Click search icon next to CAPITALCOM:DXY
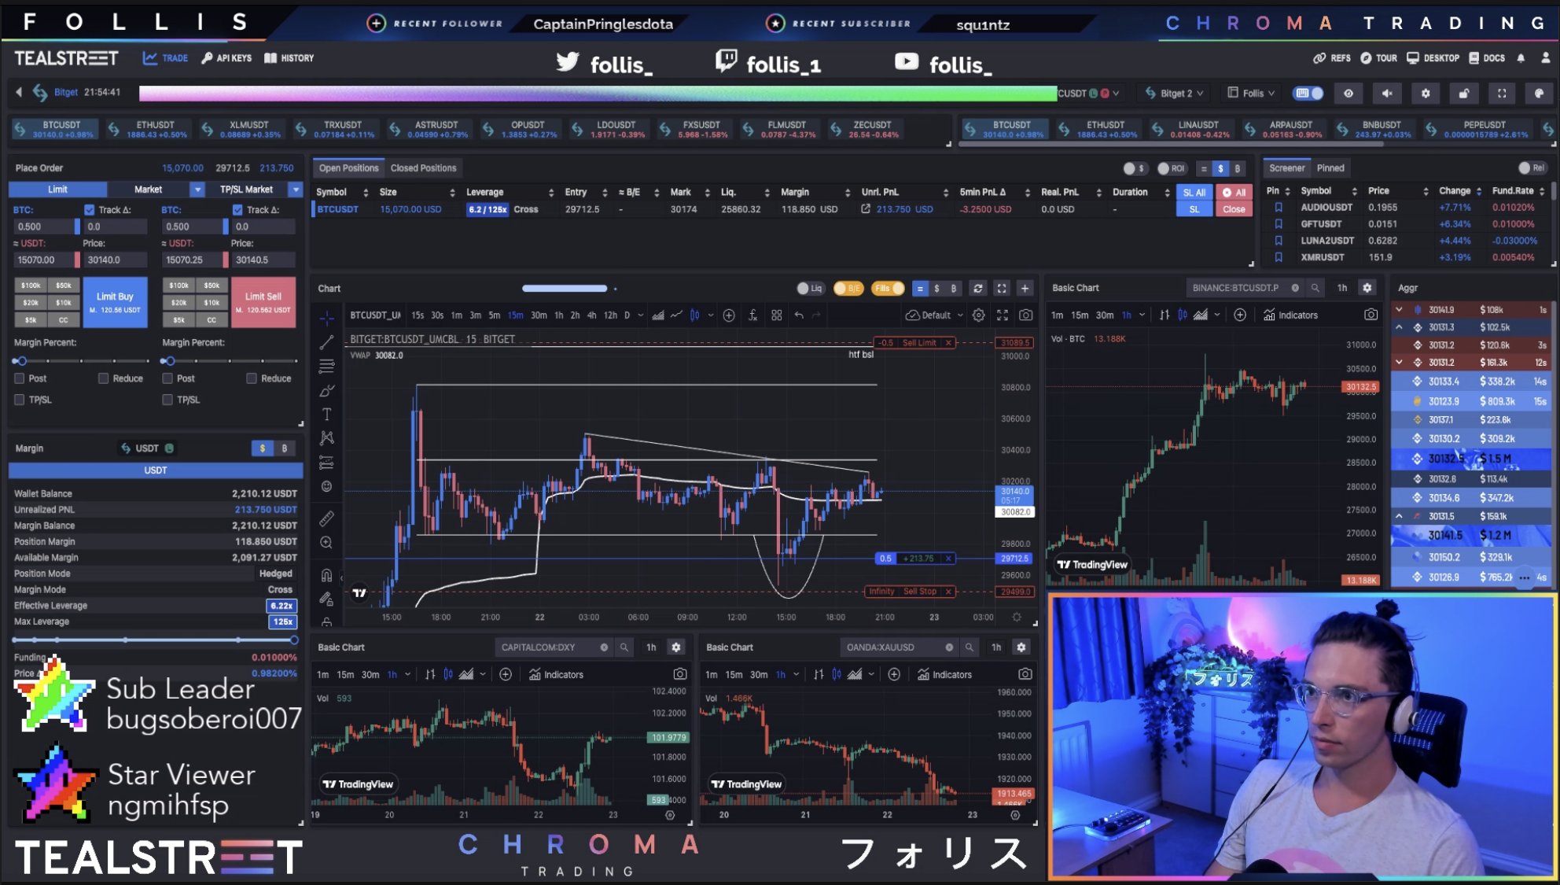1560x885 pixels. pyautogui.click(x=624, y=647)
